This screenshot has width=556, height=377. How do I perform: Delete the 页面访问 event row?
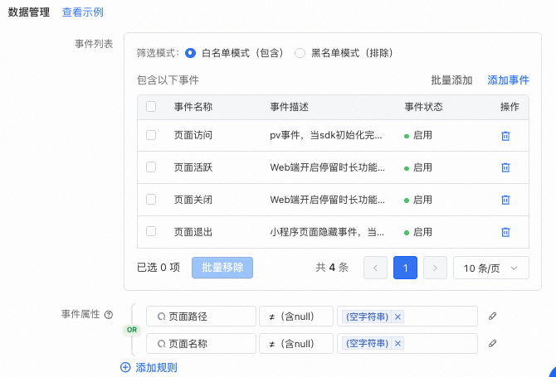tap(505, 135)
